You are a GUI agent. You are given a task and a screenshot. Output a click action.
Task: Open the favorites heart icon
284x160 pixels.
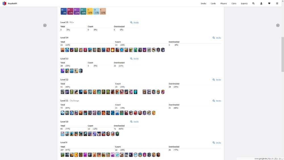point(269,3)
